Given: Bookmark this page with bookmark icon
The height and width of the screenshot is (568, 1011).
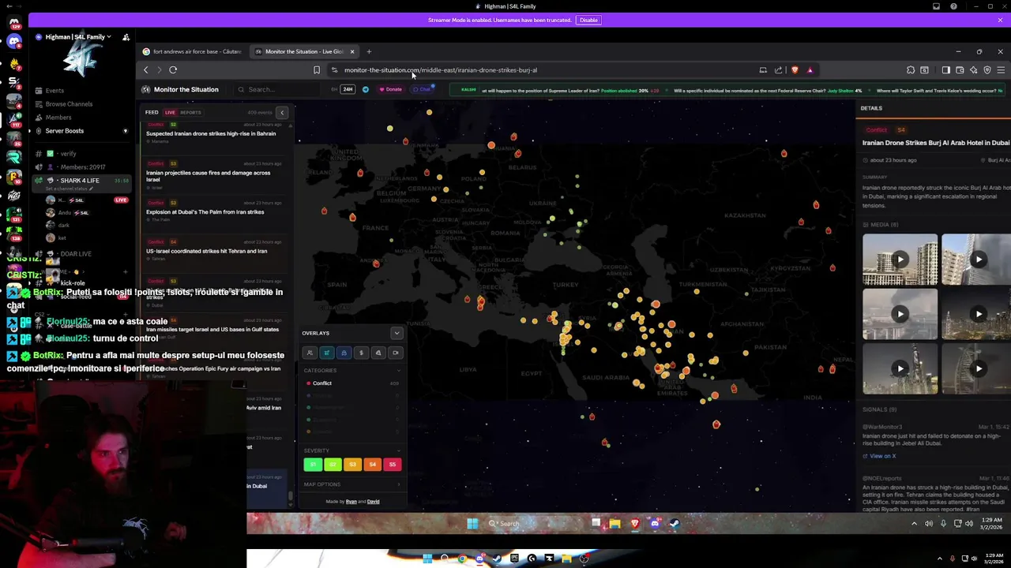Looking at the screenshot, I should [x=317, y=70].
